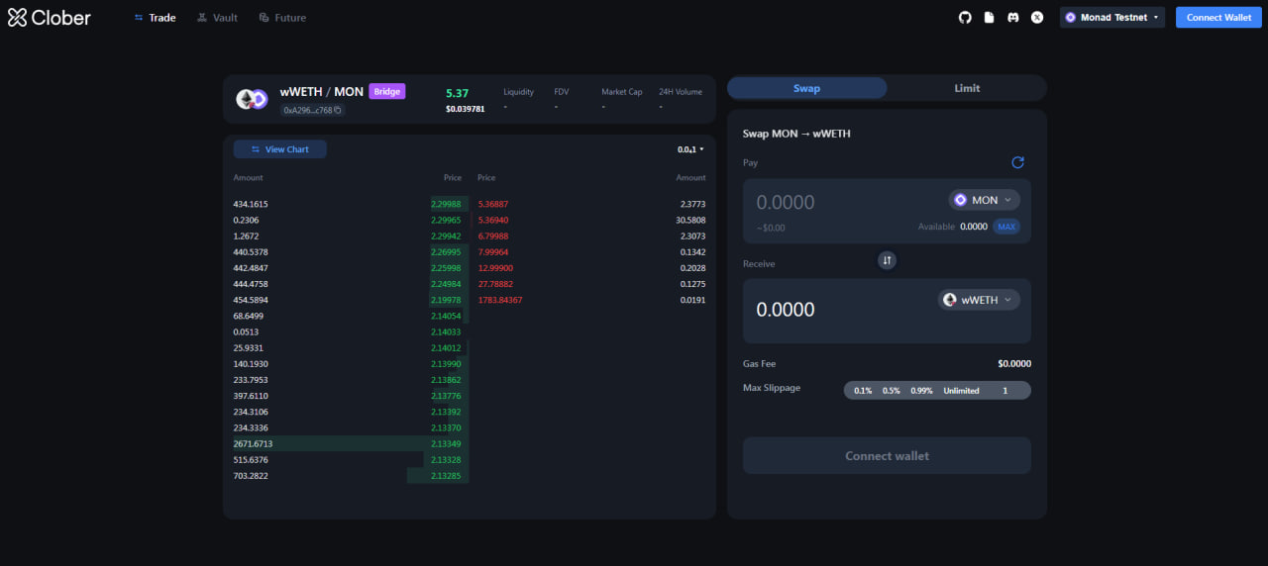Click the bid amount 434.1615

pyautogui.click(x=251, y=204)
